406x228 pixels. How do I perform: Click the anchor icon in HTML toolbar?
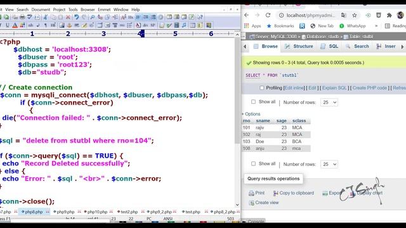tap(69, 25)
